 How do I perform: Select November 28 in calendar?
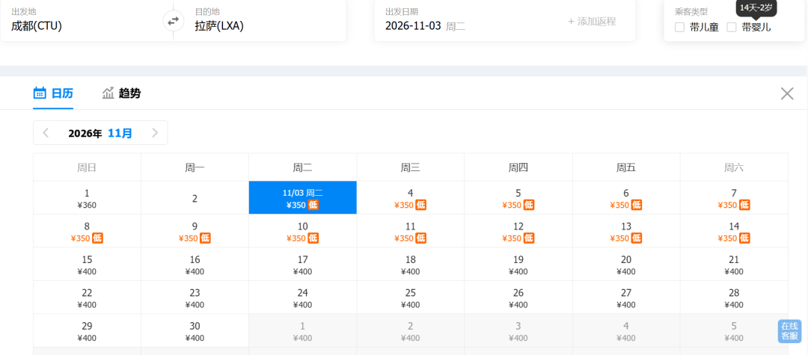[x=734, y=298]
